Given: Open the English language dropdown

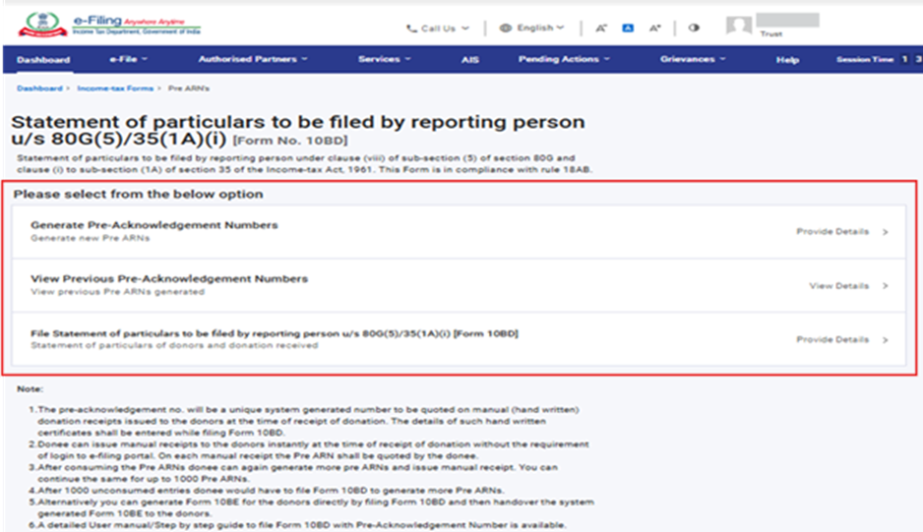Looking at the screenshot, I should click(532, 28).
